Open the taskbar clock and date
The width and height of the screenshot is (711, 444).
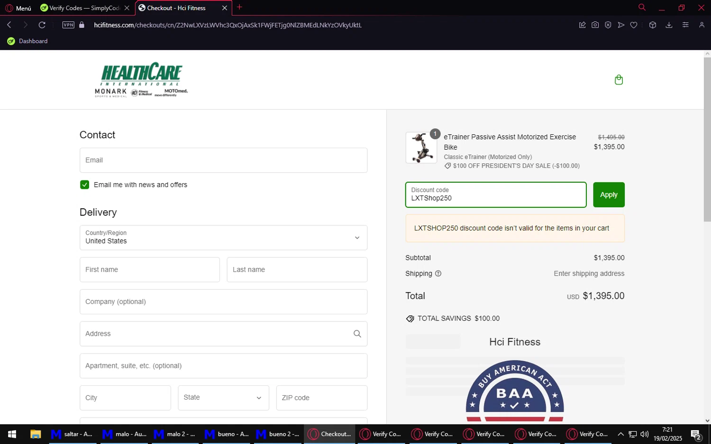click(667, 434)
